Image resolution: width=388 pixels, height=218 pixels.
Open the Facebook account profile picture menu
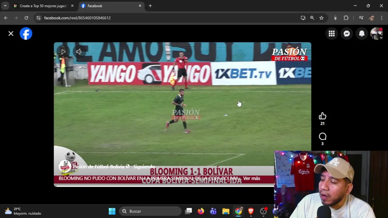pos(376,34)
